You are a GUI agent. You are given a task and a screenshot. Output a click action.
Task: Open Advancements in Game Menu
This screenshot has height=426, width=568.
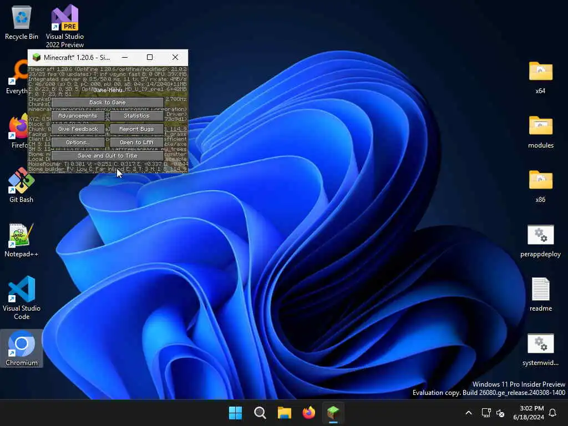point(78,116)
